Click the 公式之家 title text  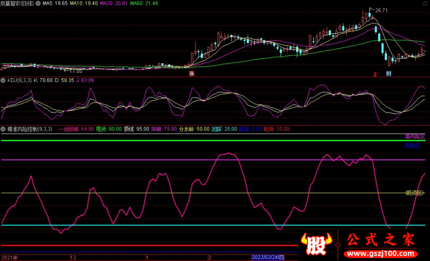(x=381, y=240)
